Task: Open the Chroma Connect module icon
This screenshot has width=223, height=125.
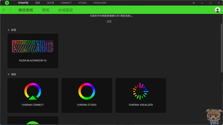Action: 33,91
